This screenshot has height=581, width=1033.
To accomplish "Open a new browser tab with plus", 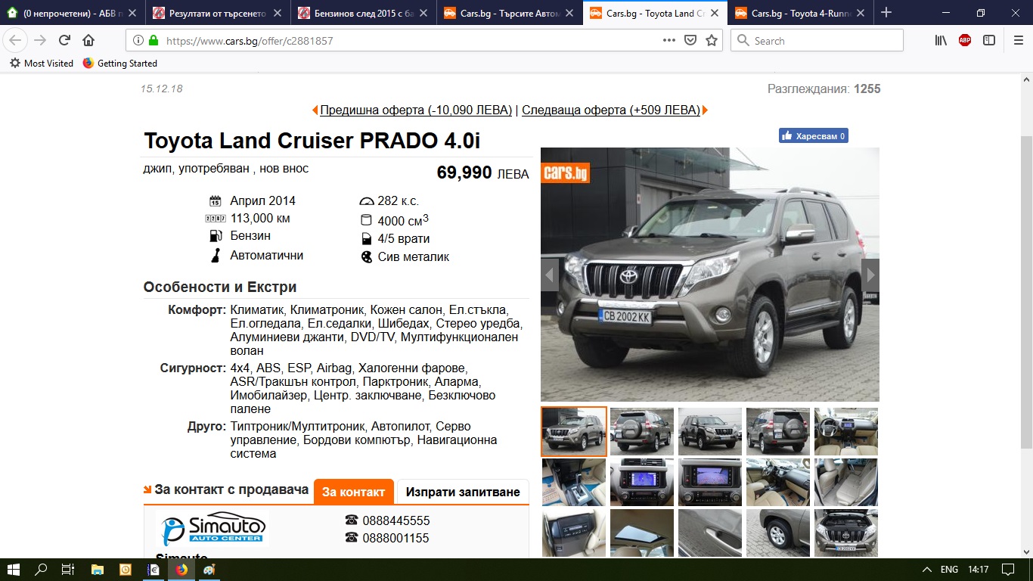I will point(886,13).
